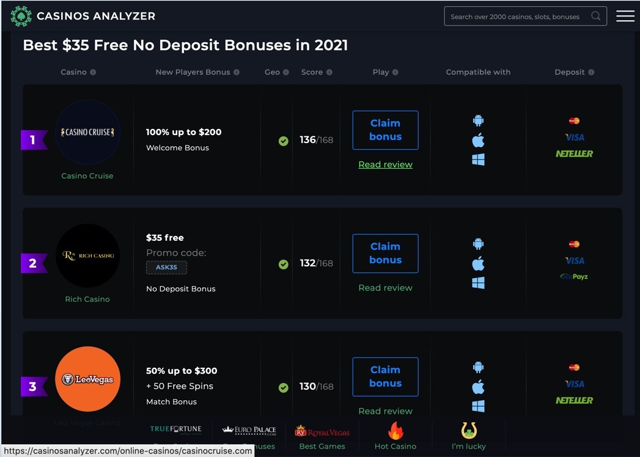This screenshot has width=640, height=457.
Task: Click info icon next to Deposit header
Action: [592, 72]
